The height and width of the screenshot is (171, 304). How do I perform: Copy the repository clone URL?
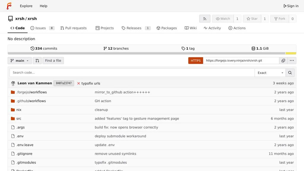tap(283, 61)
